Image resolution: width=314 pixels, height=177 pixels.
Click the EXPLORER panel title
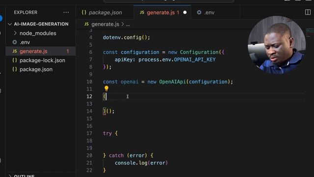pos(26,12)
